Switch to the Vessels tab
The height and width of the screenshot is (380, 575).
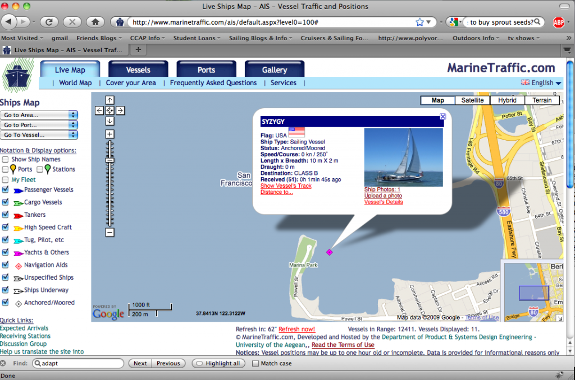tap(138, 69)
